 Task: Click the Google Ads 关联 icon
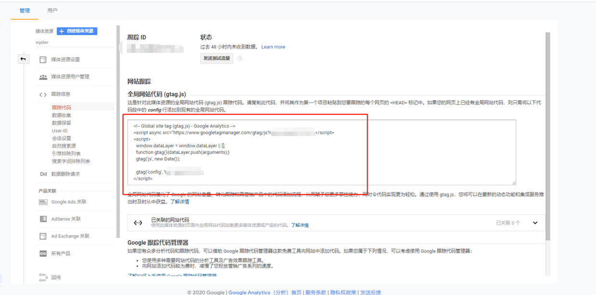pos(43,202)
